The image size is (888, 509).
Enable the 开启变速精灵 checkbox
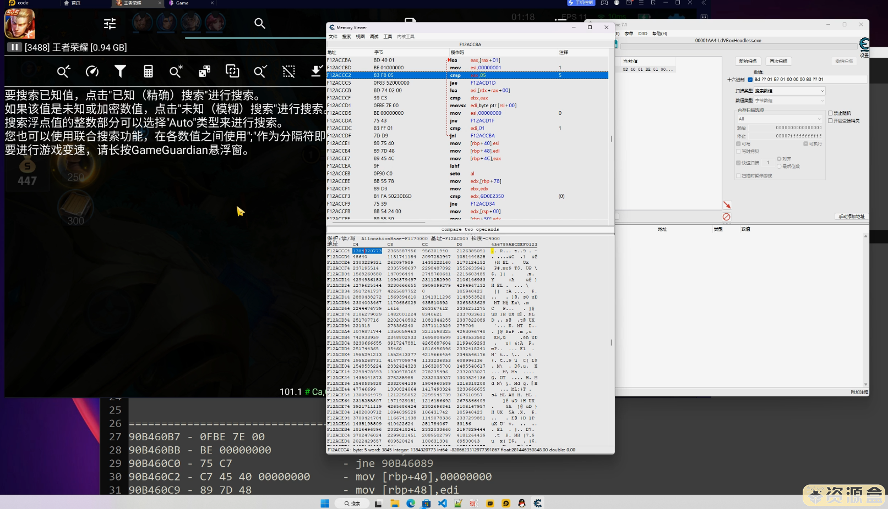click(x=830, y=120)
